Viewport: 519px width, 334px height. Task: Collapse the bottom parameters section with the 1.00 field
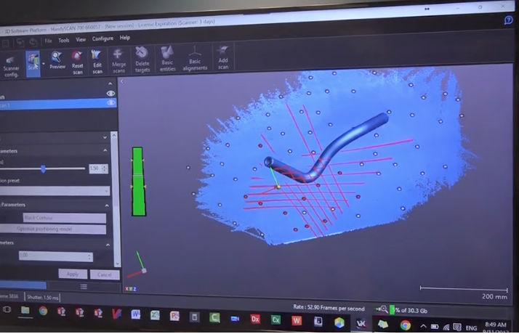(x=108, y=245)
